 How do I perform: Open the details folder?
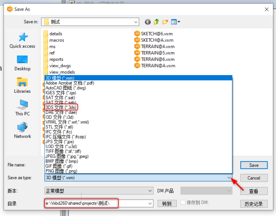tap(53, 34)
